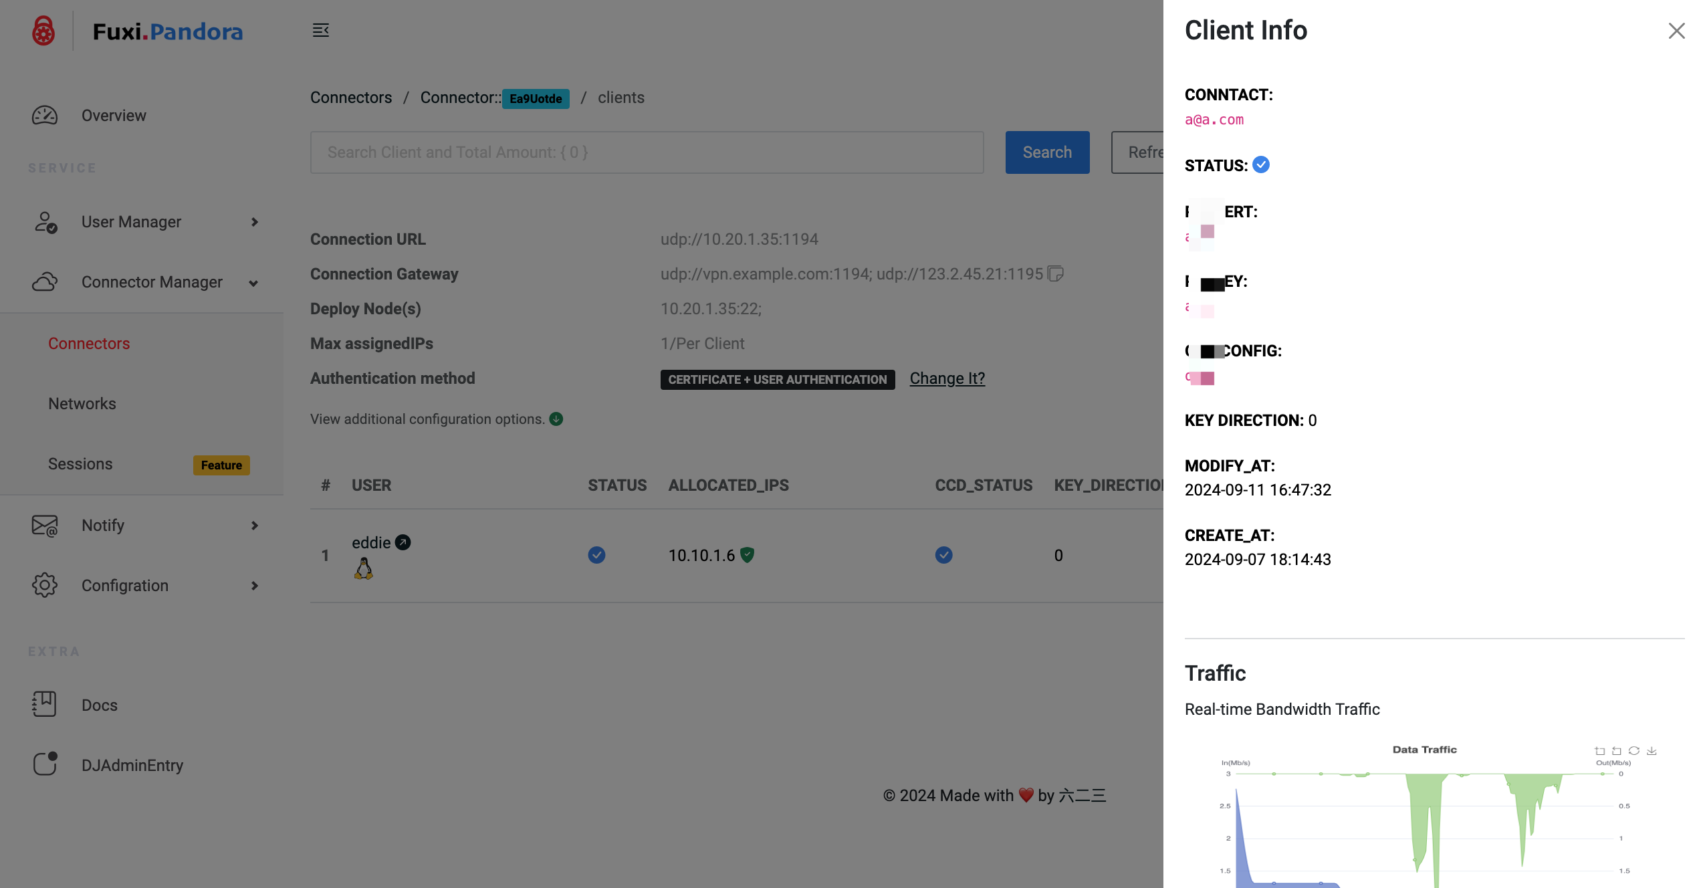Click the Connectors breadcrumb link

pos(351,98)
